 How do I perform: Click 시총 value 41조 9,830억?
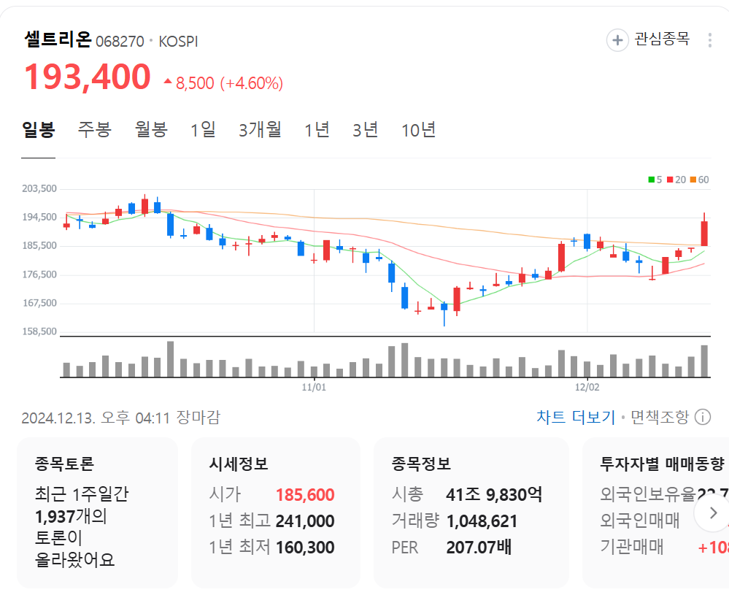tap(494, 494)
